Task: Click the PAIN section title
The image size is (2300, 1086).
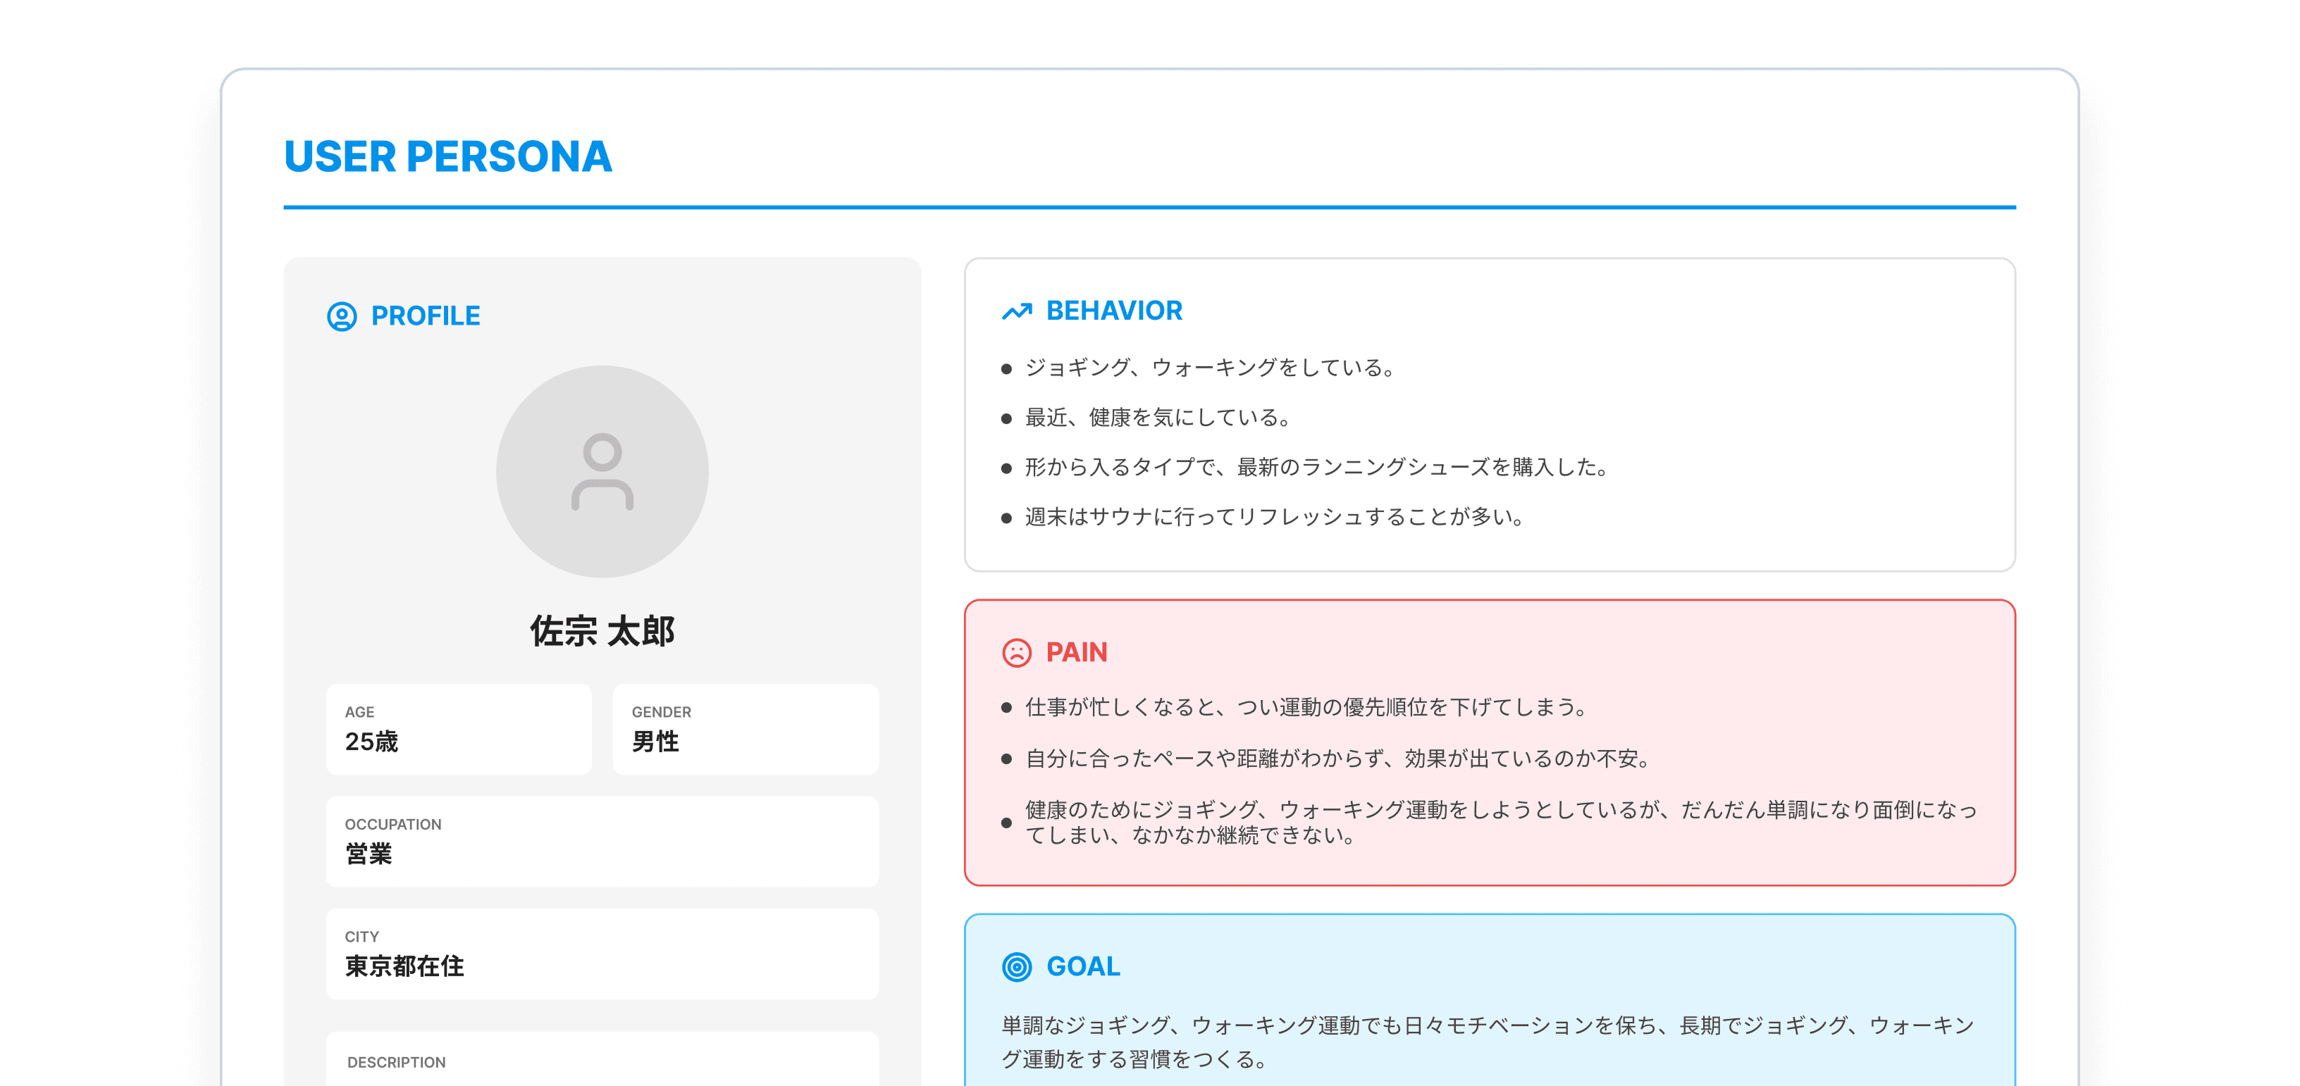Action: pos(1076,651)
